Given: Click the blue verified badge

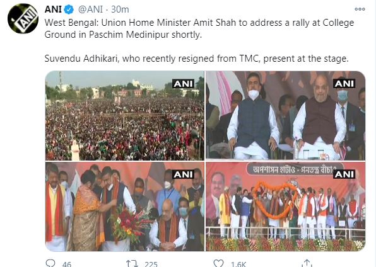Looking at the screenshot, I should point(69,9).
